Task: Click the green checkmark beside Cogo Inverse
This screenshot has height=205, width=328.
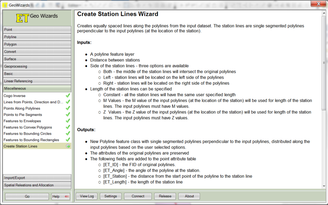Action: click(x=68, y=96)
